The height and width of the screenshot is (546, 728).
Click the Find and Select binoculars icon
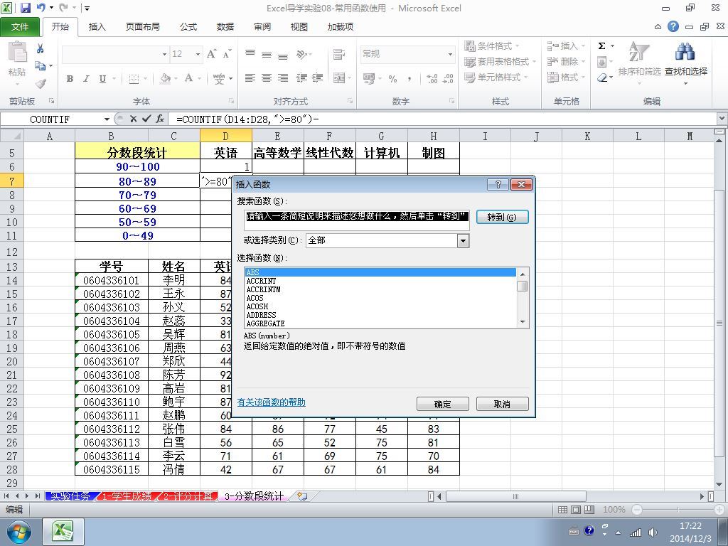[685, 51]
